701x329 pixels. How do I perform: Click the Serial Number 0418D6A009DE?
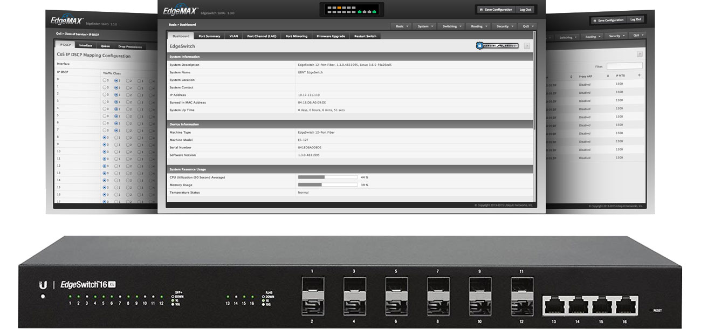pyautogui.click(x=310, y=147)
